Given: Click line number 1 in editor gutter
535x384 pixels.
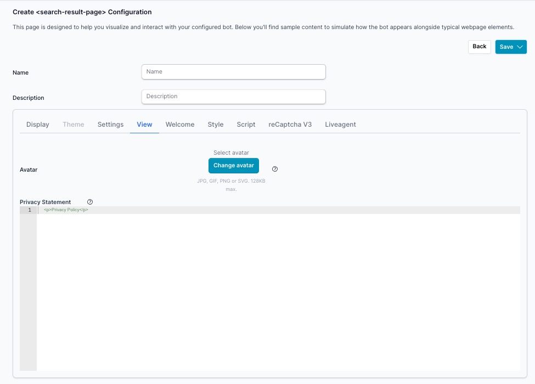Looking at the screenshot, I should coord(29,210).
